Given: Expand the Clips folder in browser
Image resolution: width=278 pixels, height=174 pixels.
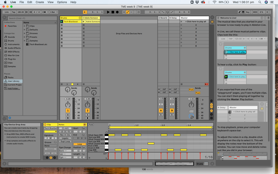Looking at the screenshot, I should [25, 26].
